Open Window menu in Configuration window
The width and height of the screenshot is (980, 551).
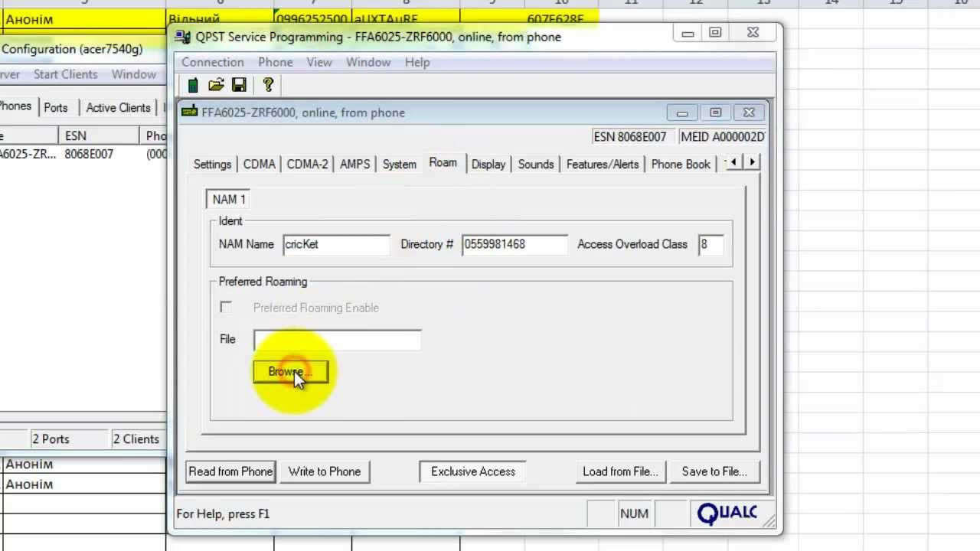click(134, 74)
